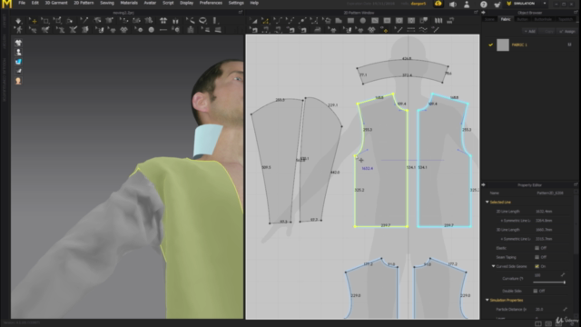
Task: Click the edit icon beside Curvature value
Action: coord(563,275)
